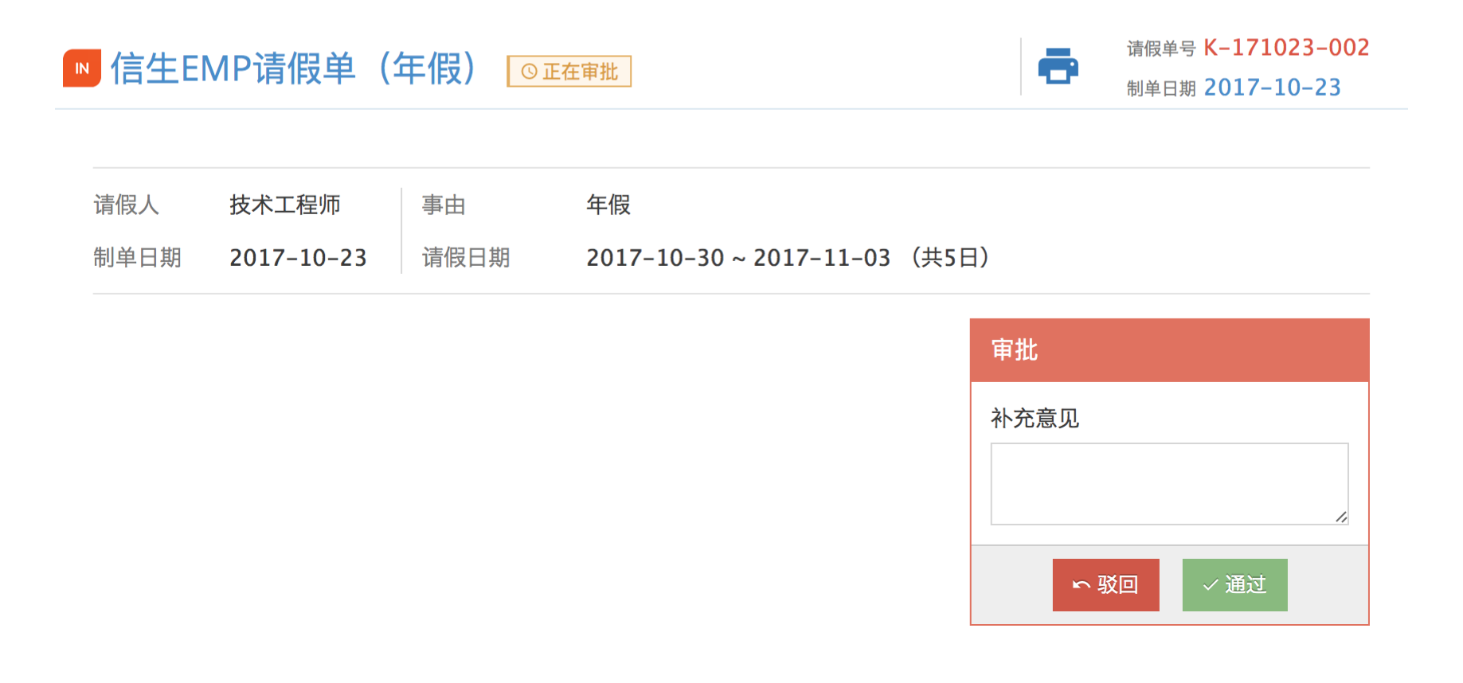Click the blue header date 2017-10-23
1463x683 pixels.
coord(1272,88)
